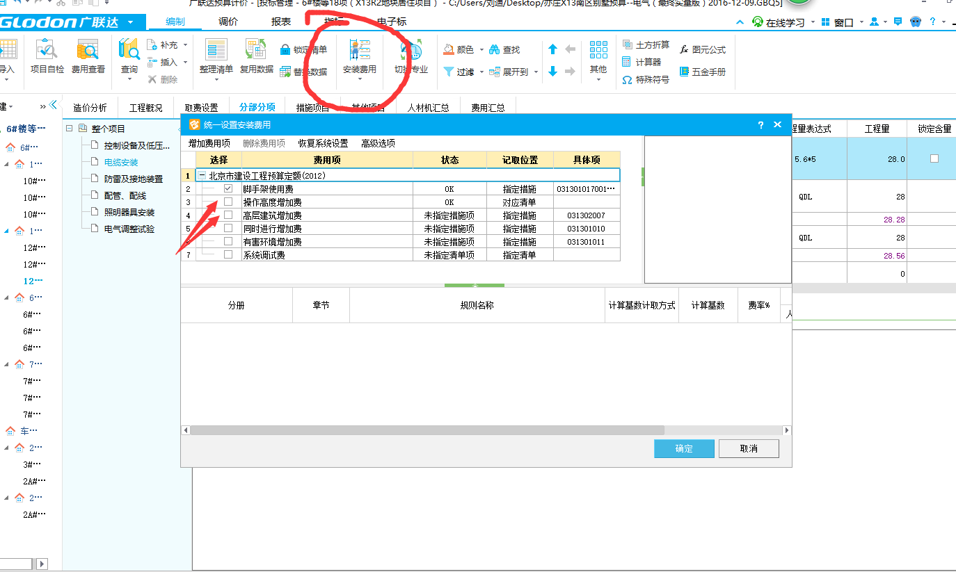The width and height of the screenshot is (956, 572).
Task: Click the 查询 query book icon
Action: pyautogui.click(x=129, y=50)
